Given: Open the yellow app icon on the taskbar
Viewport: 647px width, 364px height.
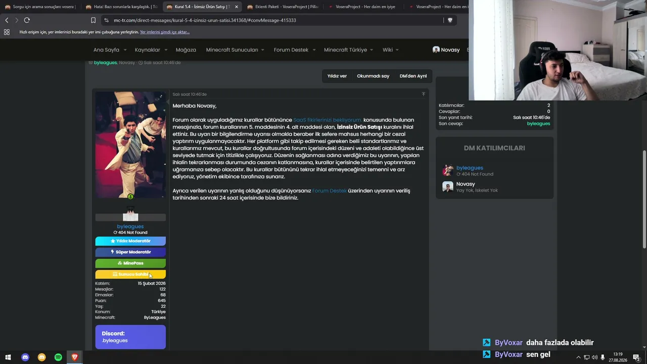Looking at the screenshot, I should pos(42,357).
